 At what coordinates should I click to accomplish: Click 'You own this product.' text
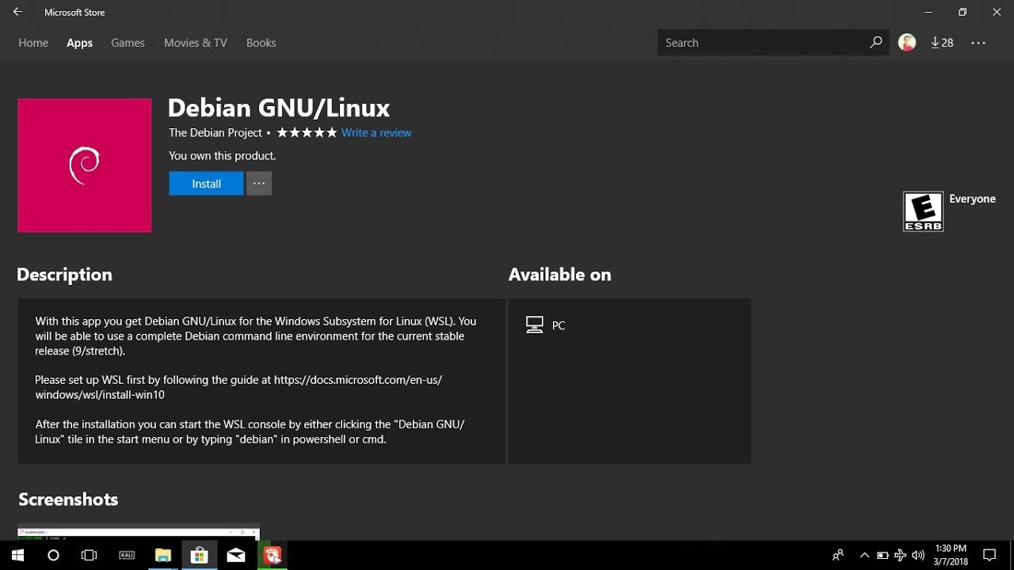223,156
